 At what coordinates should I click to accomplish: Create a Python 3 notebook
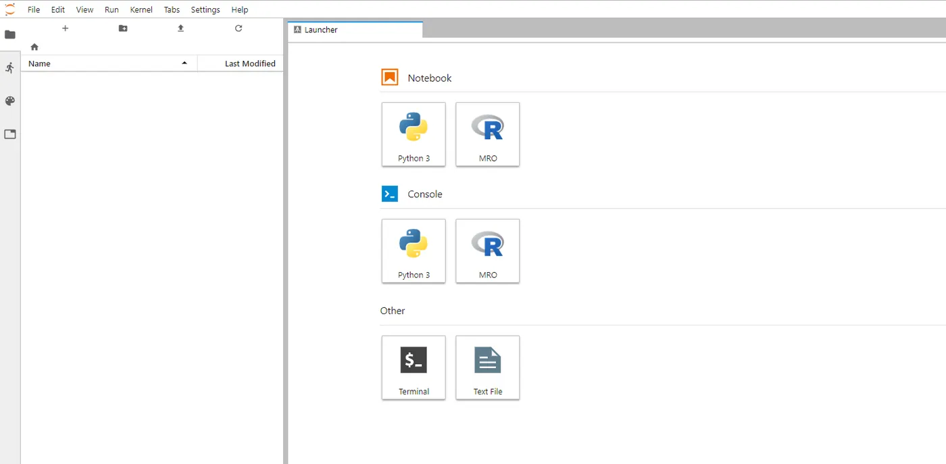coord(414,134)
